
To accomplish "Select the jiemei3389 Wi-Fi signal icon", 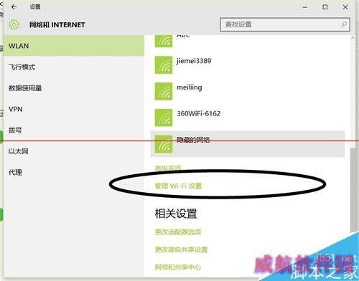I will pyautogui.click(x=164, y=65).
